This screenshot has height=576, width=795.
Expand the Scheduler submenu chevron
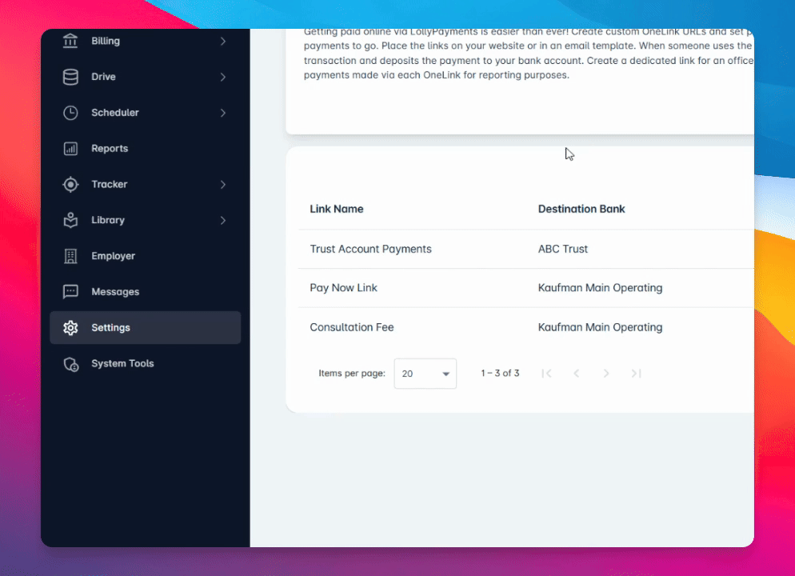223,113
